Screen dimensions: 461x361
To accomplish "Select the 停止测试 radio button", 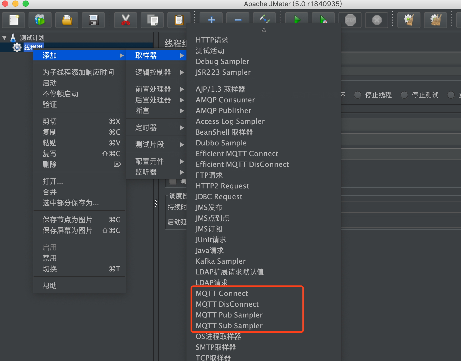I will [x=404, y=95].
